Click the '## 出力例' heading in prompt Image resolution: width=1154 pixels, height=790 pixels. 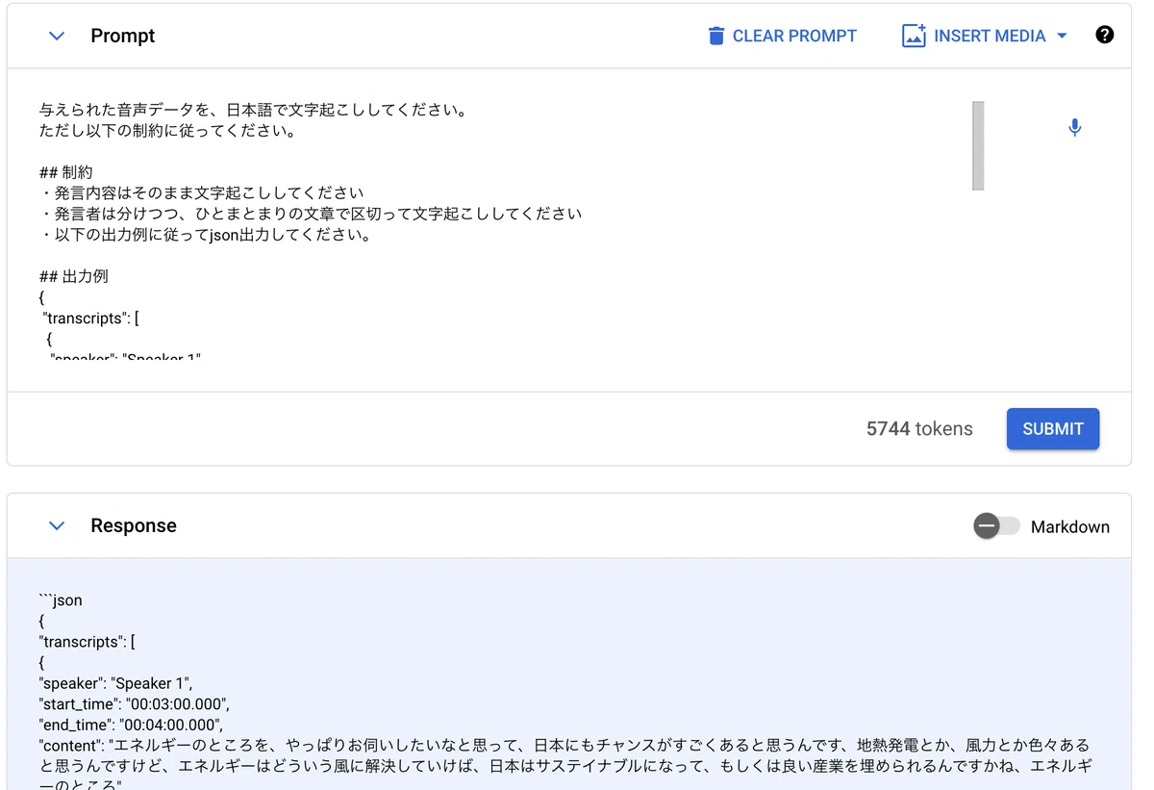[x=74, y=276]
